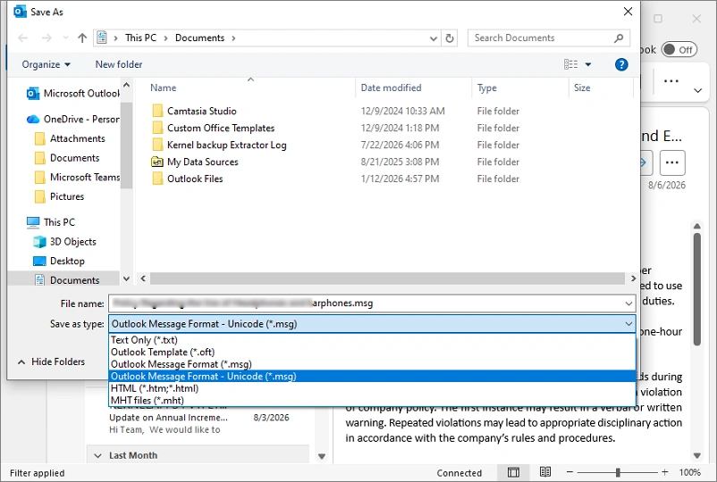
Task: Click the change view layout icon
Action: 570,64
